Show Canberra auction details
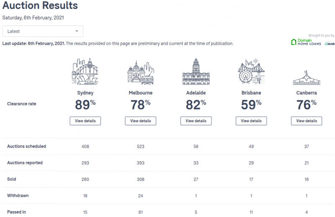Viewport: 335px width, 217px height. click(307, 121)
